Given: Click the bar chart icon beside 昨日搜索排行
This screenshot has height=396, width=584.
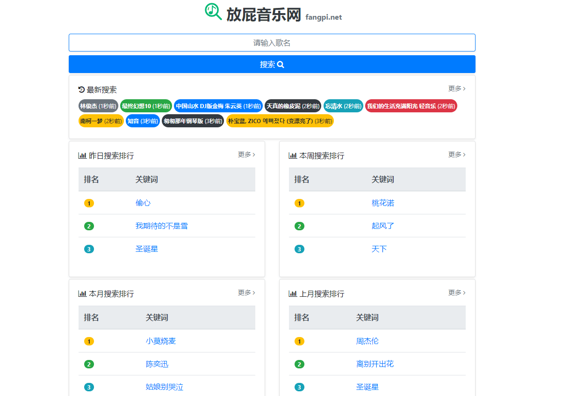Looking at the screenshot, I should pos(82,154).
